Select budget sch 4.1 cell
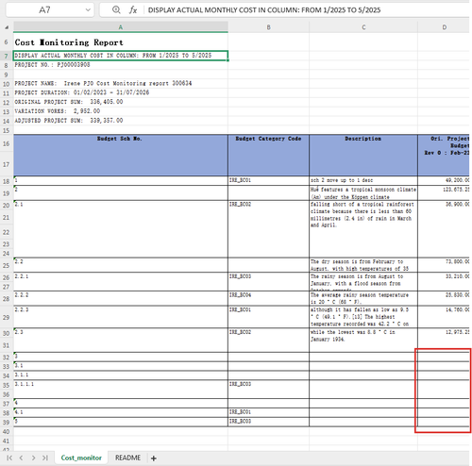The height and width of the screenshot is (466, 472). click(121, 412)
